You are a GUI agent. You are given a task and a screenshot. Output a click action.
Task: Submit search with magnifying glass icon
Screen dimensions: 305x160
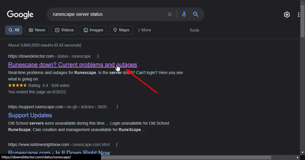[196, 14]
